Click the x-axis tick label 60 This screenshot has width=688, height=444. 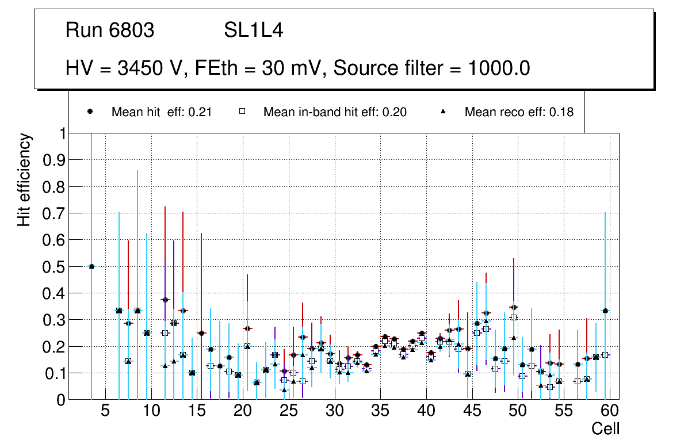610,411
